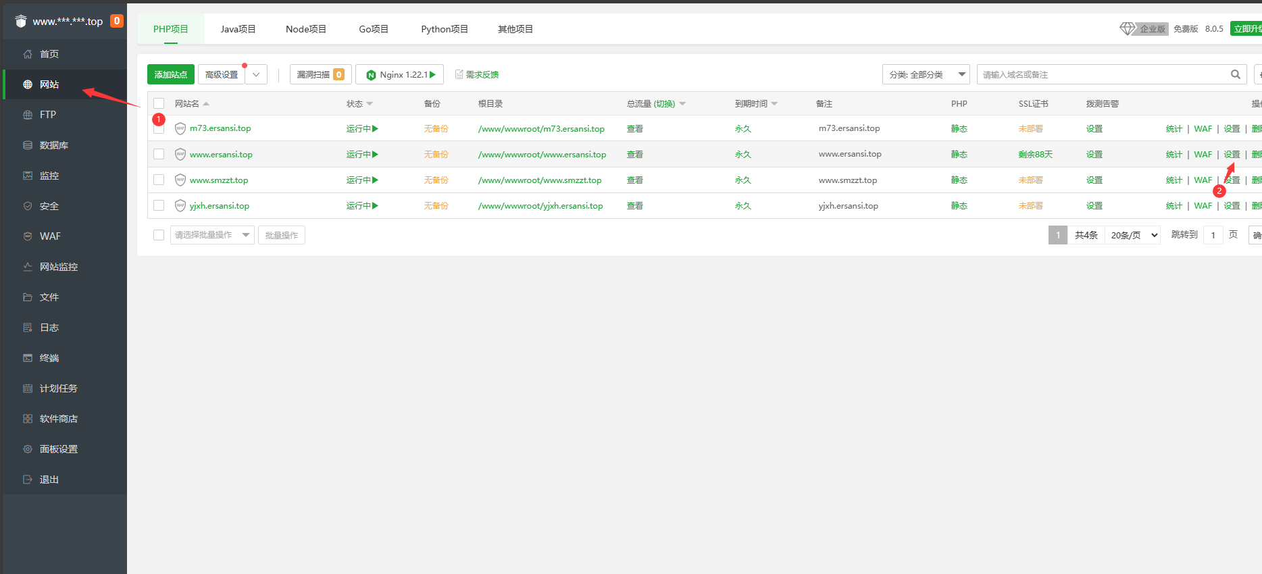
Task: Click the 需求反馈 feedback link
Action: pos(477,74)
